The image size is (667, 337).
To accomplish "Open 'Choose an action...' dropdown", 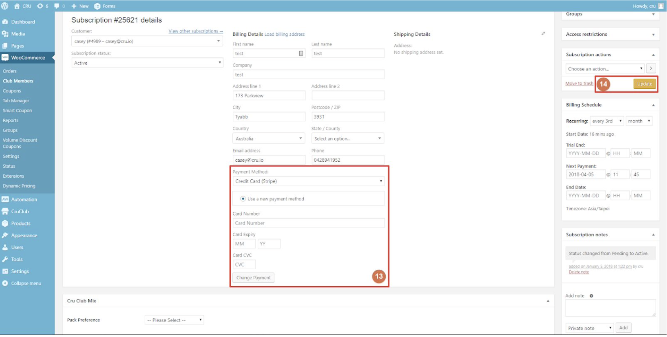I will tap(605, 69).
